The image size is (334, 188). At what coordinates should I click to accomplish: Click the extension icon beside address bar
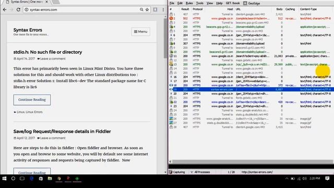click(156, 9)
